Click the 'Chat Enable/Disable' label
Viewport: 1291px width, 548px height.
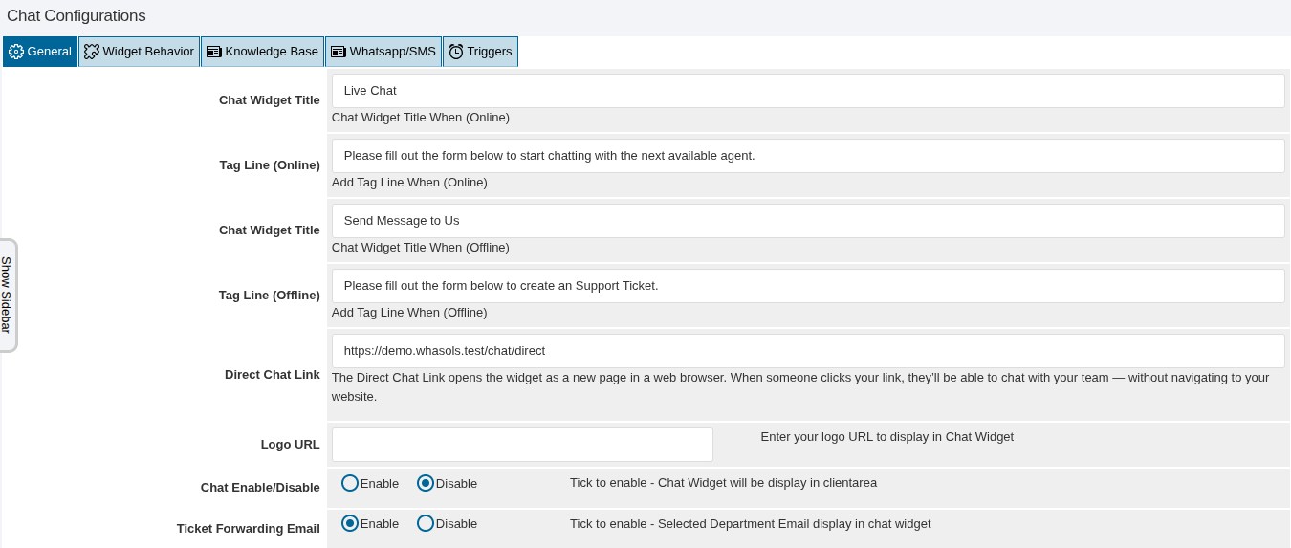(x=260, y=488)
